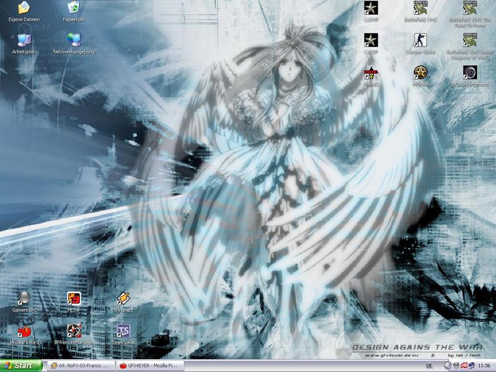496x372 pixels.
Task: Click the DE language indicator
Action: click(x=429, y=366)
